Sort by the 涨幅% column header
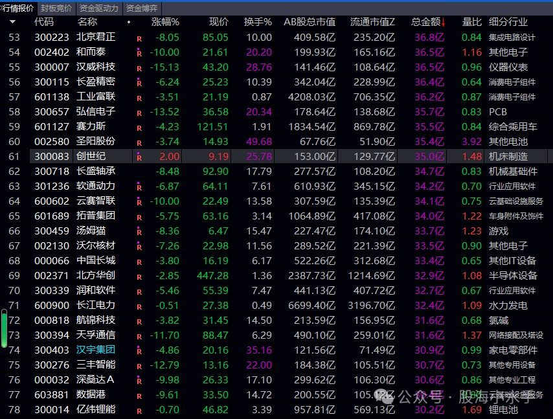This screenshot has height=419, width=553. click(x=165, y=22)
